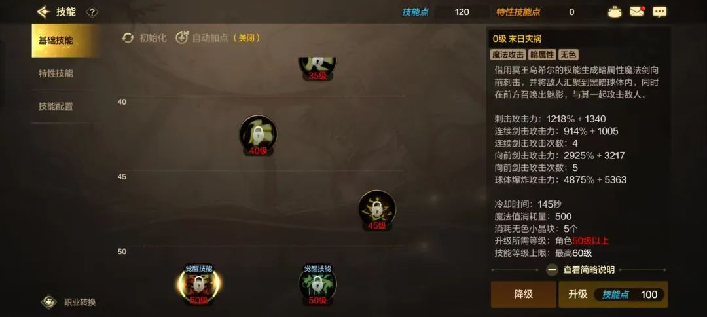Open the mail envelope icon
This screenshot has height=317, width=707.
click(637, 12)
